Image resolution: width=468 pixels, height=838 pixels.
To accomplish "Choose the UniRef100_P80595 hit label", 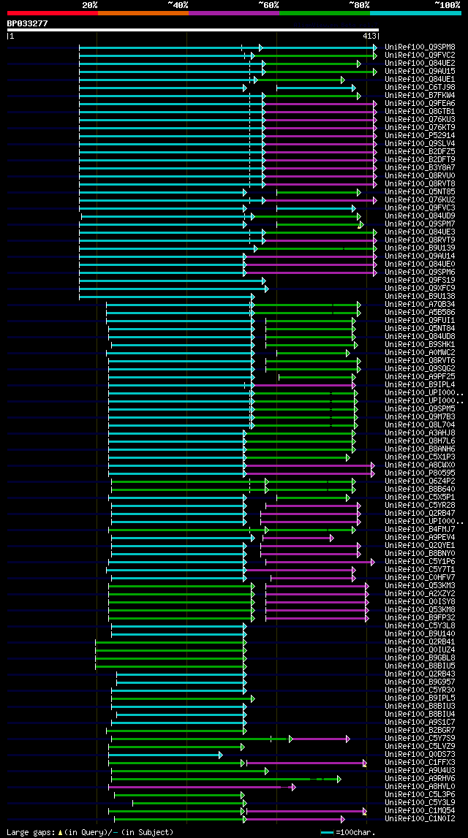I will [x=420, y=473].
